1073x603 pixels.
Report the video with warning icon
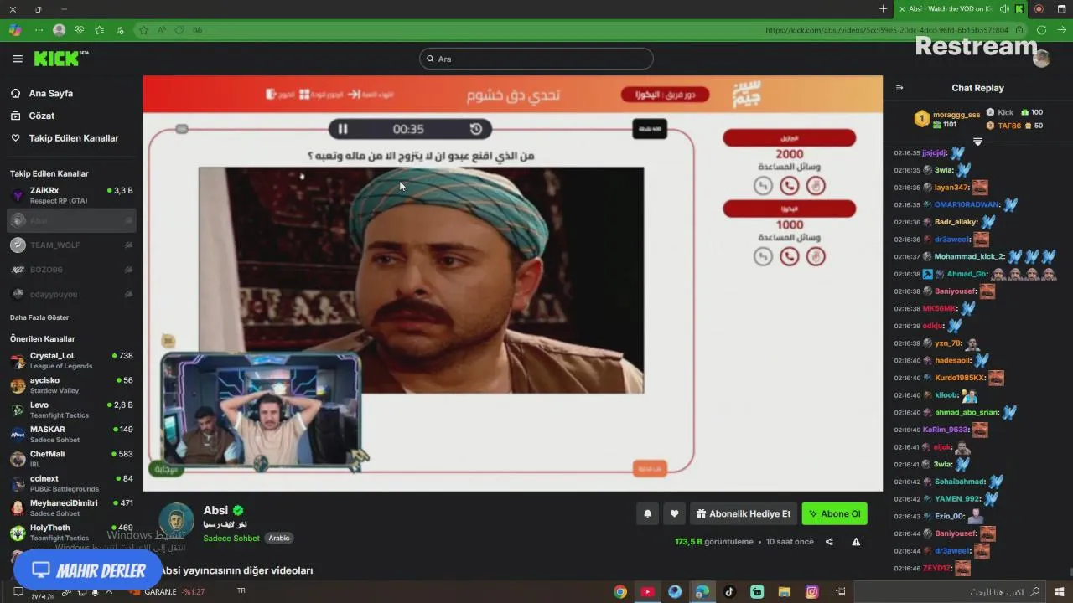click(x=856, y=542)
